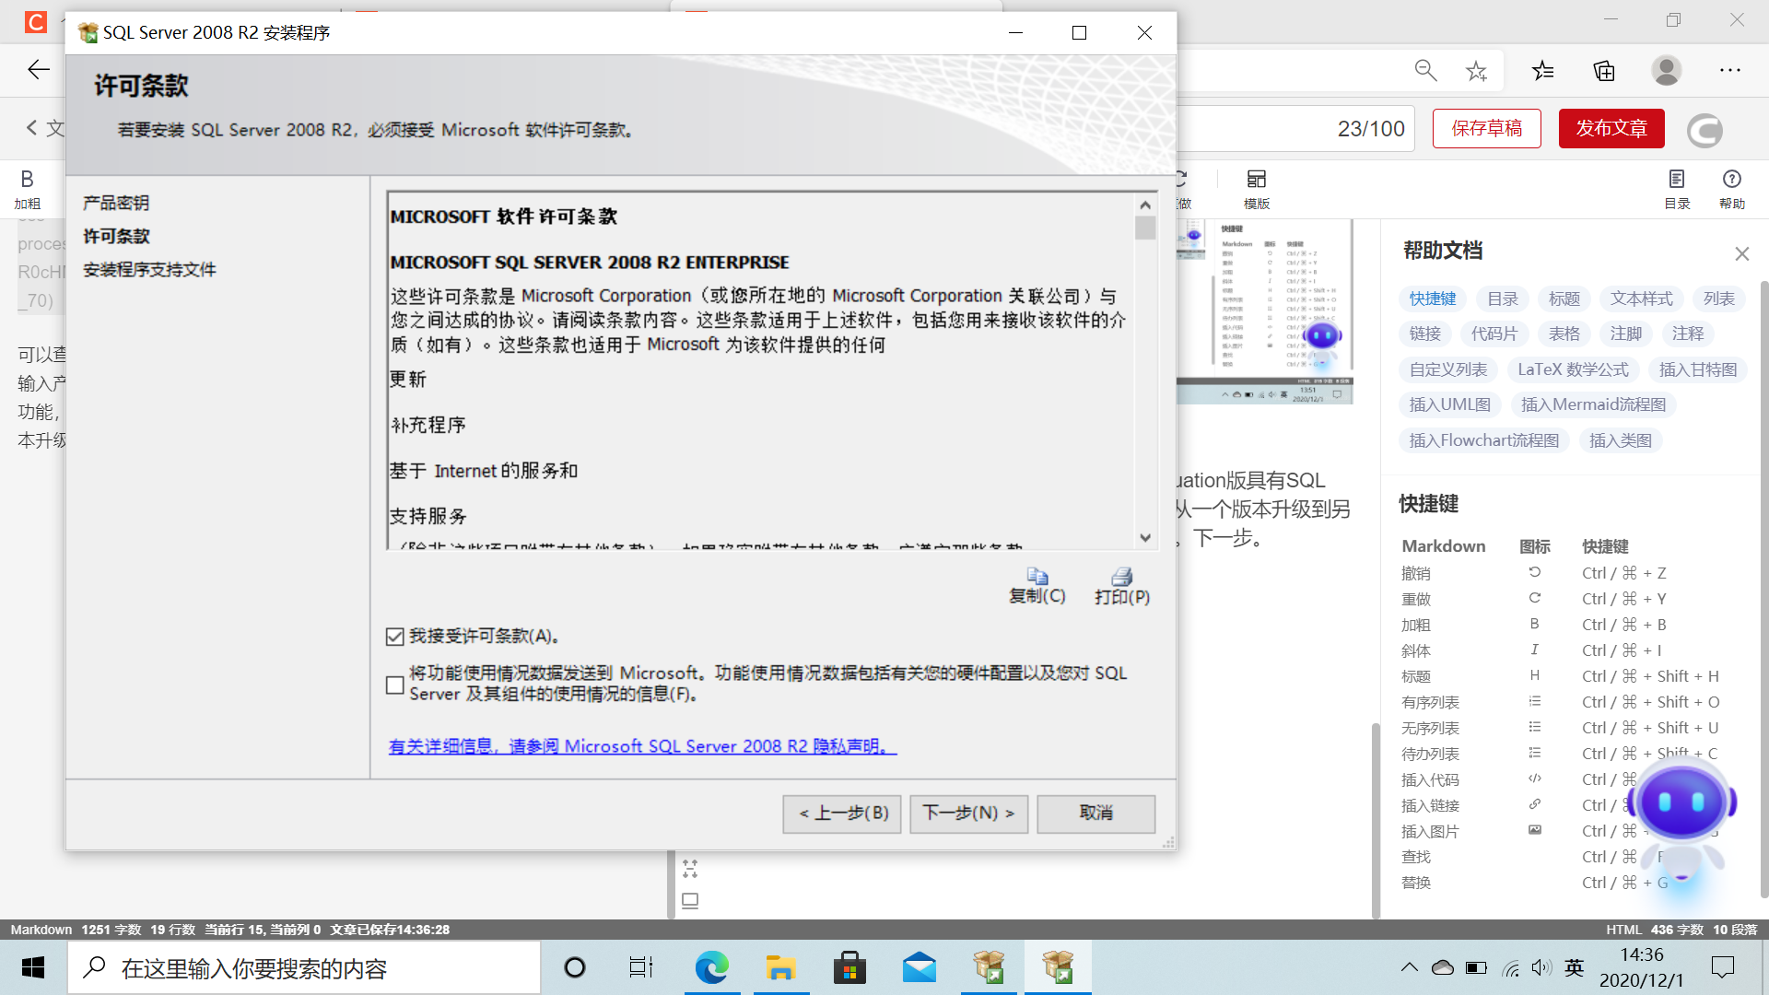The height and width of the screenshot is (995, 1769).
Task: Select 产品密钥 step in installer sidebar
Action: click(116, 203)
